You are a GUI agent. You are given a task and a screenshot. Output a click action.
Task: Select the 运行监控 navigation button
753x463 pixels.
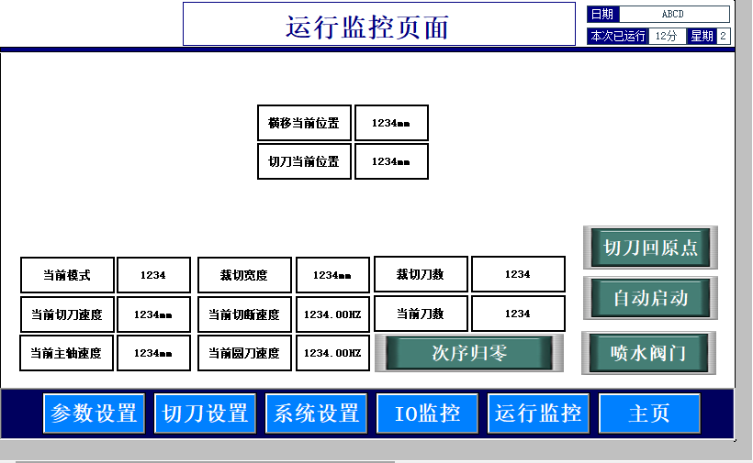[538, 413]
